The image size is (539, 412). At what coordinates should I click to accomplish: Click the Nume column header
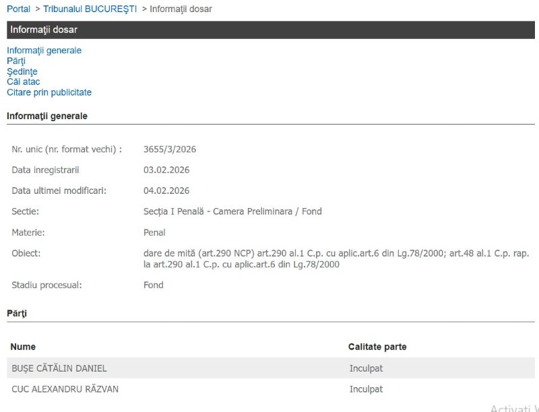23,347
